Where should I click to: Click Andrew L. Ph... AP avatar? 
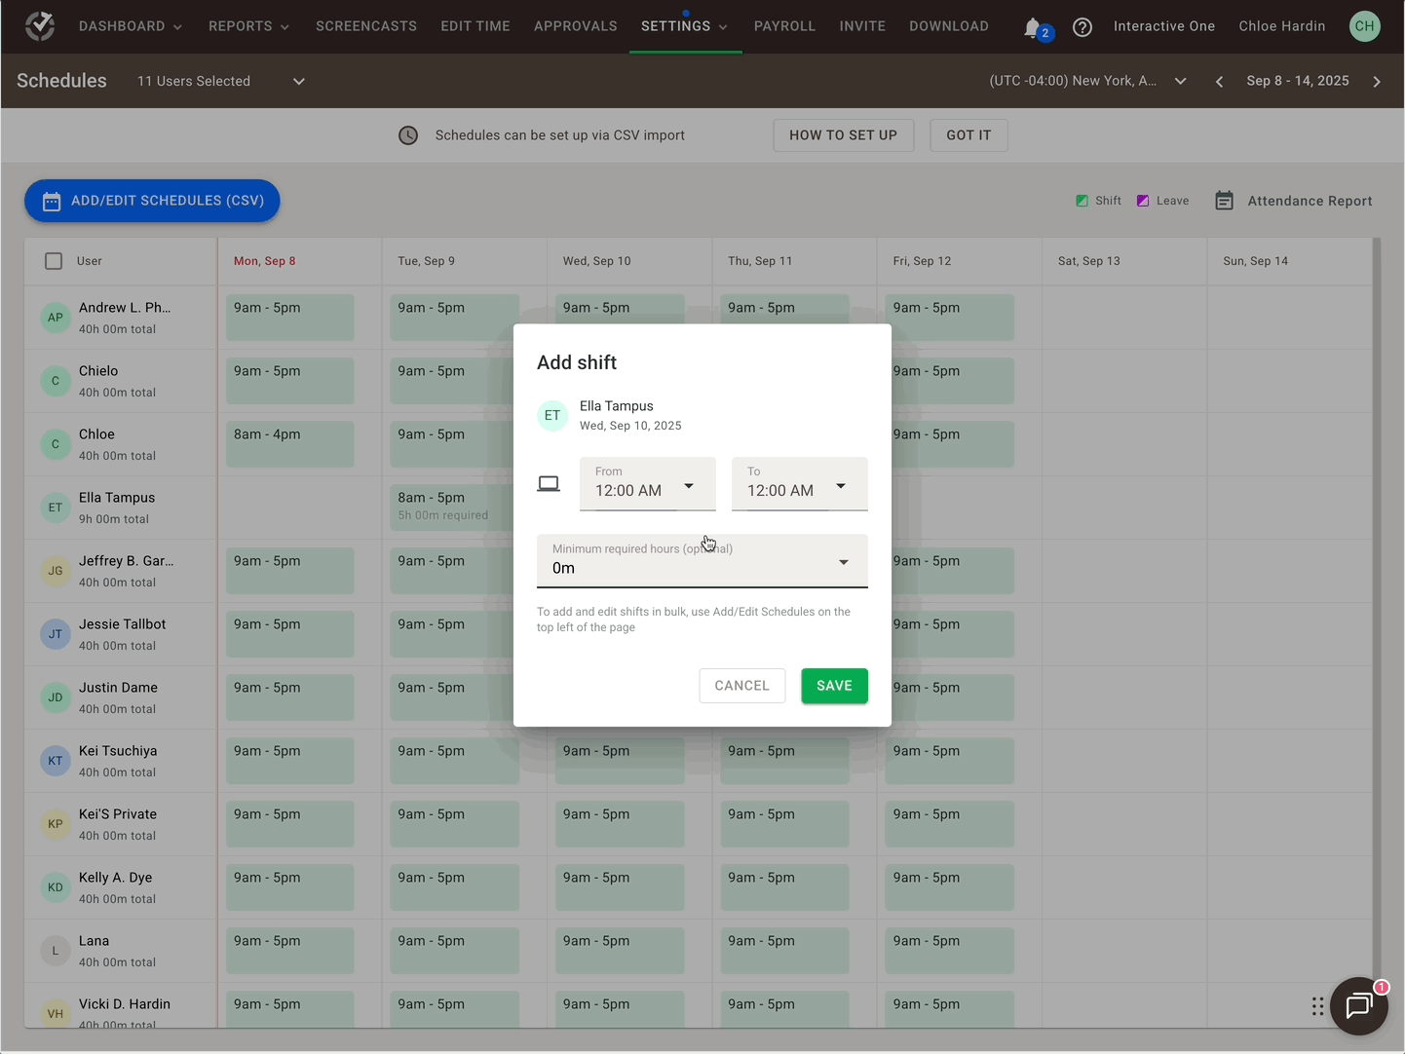click(x=56, y=318)
